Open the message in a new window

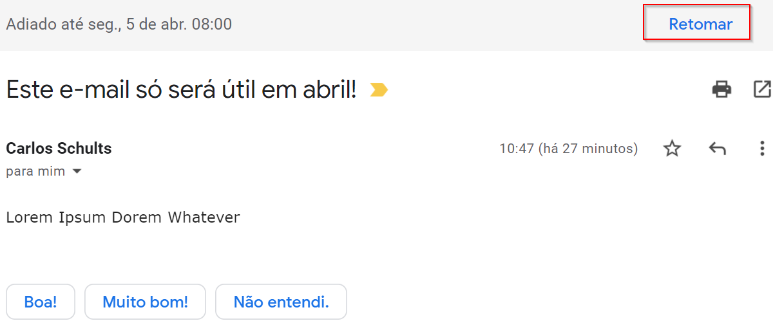pos(762,89)
